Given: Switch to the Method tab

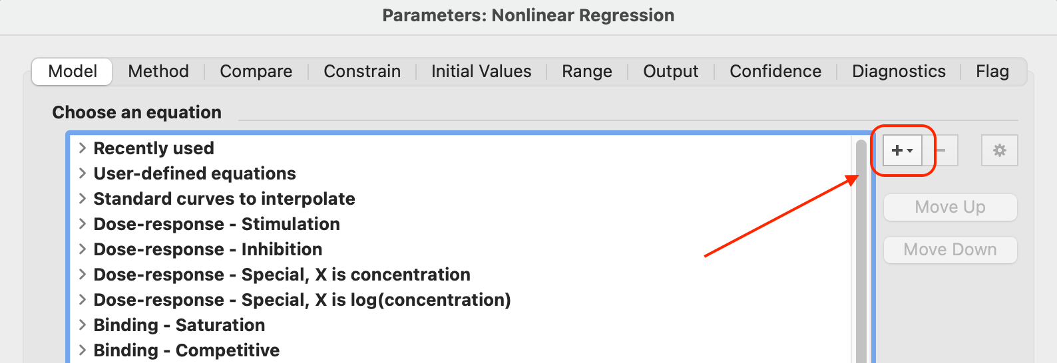Looking at the screenshot, I should coord(158,71).
